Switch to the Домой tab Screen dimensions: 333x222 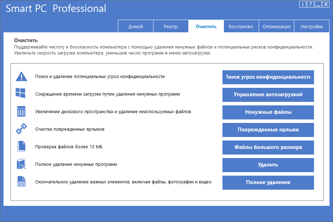(136, 26)
